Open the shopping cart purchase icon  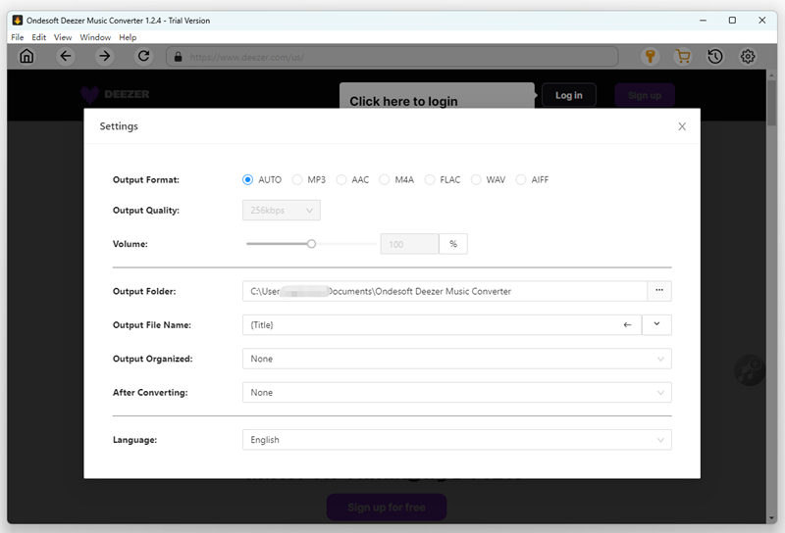point(682,57)
